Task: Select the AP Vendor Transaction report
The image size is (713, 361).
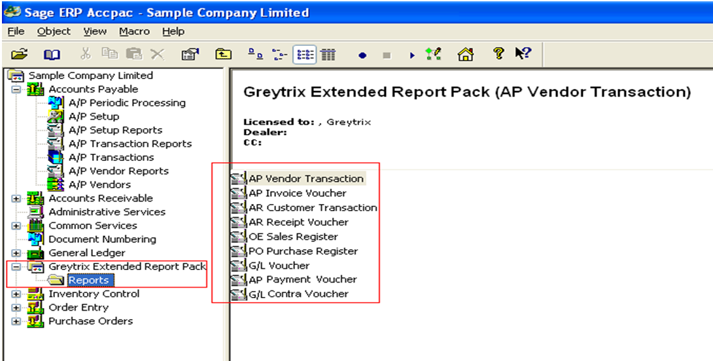Action: coord(306,179)
